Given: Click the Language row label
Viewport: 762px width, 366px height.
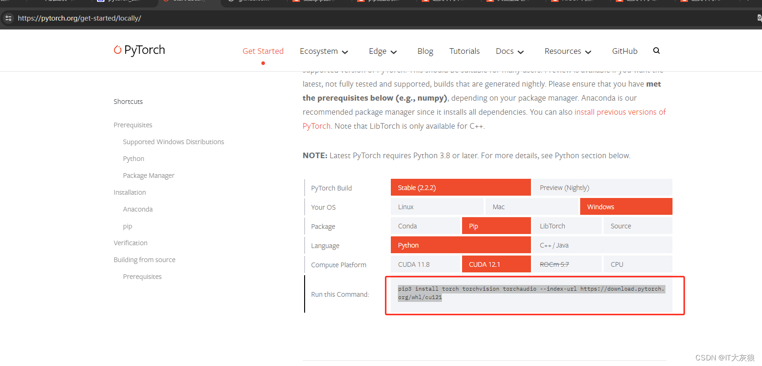Looking at the screenshot, I should [325, 246].
